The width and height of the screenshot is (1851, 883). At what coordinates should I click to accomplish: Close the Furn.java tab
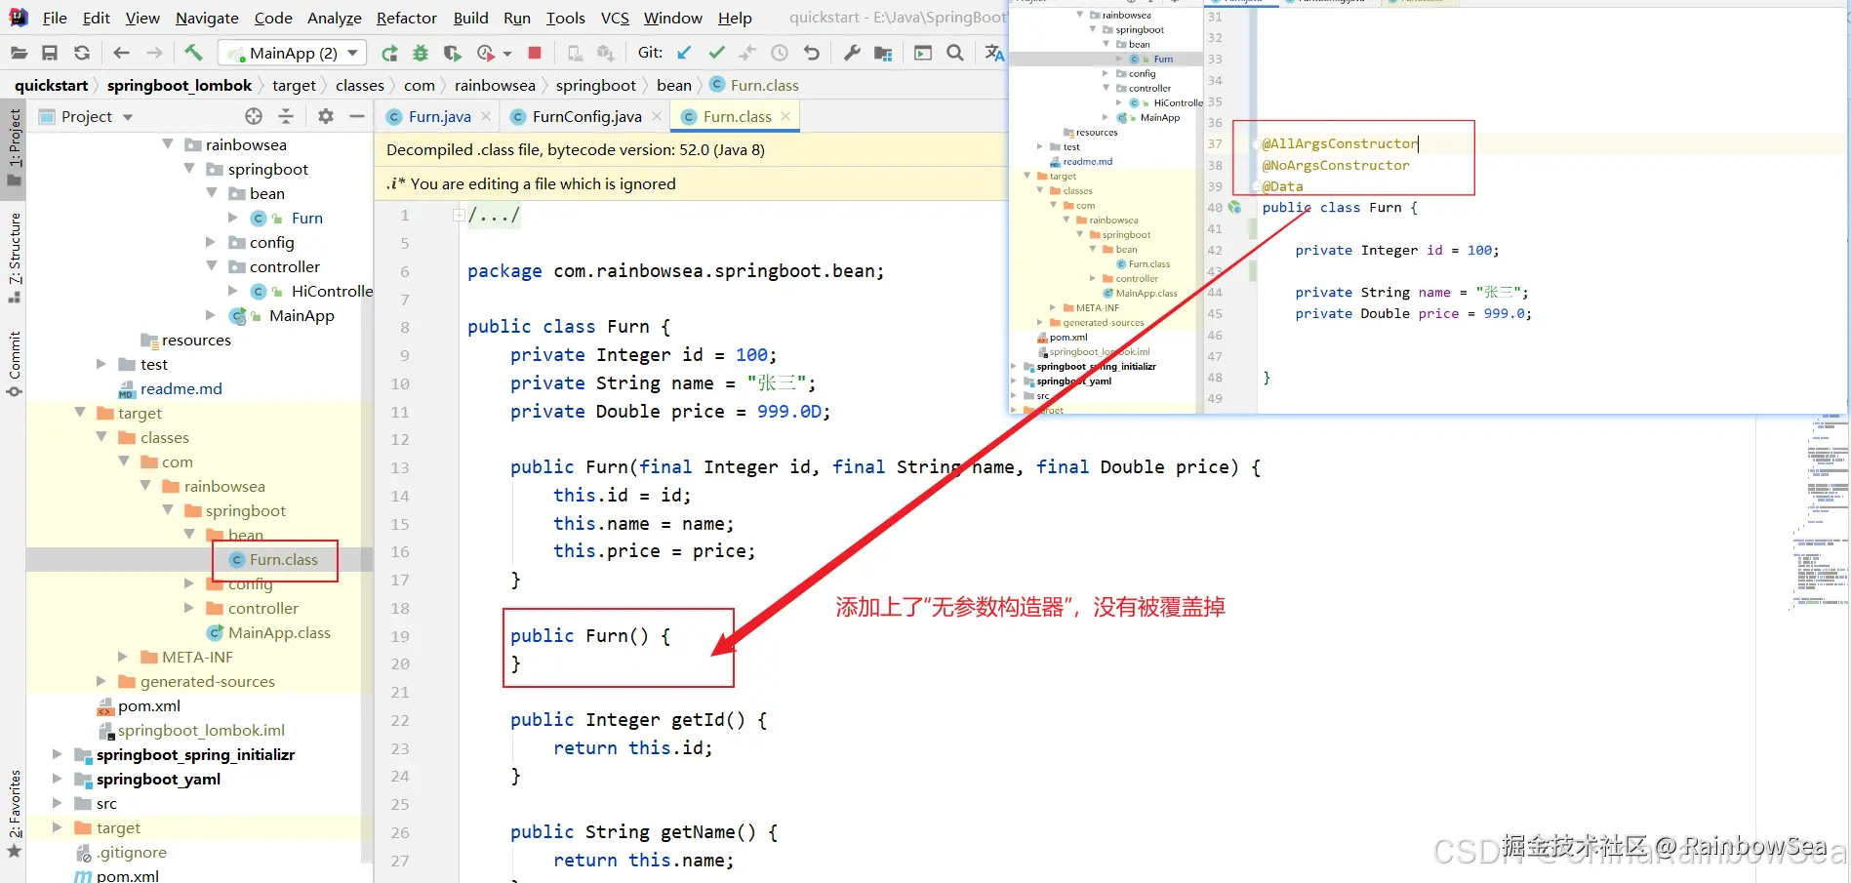[x=488, y=117]
